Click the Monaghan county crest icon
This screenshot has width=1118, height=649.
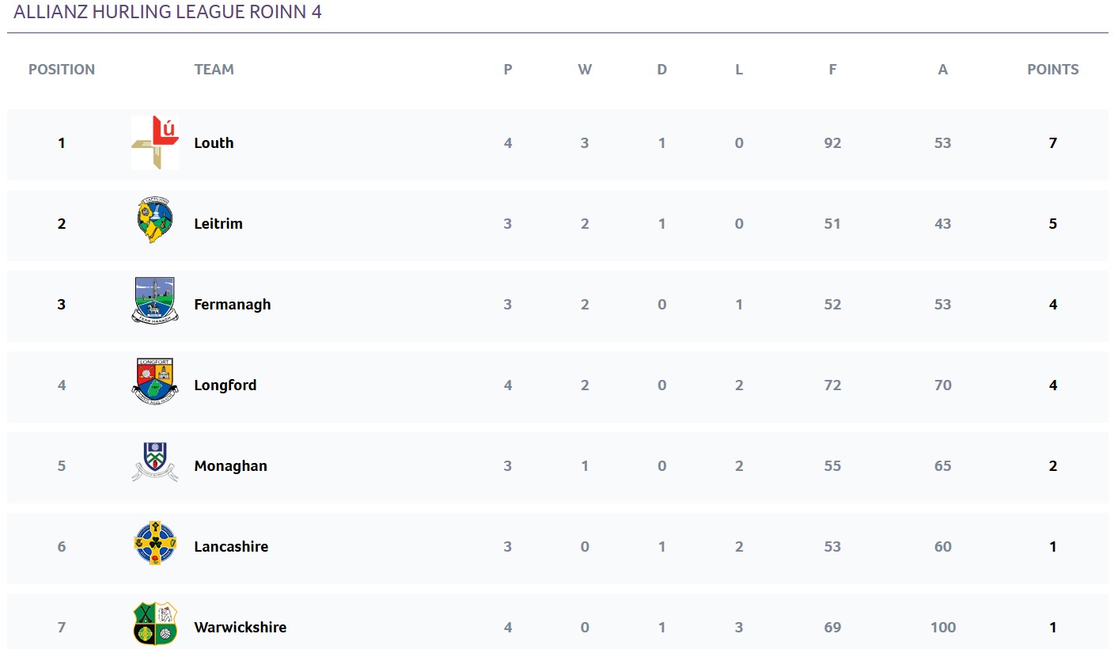pos(155,462)
